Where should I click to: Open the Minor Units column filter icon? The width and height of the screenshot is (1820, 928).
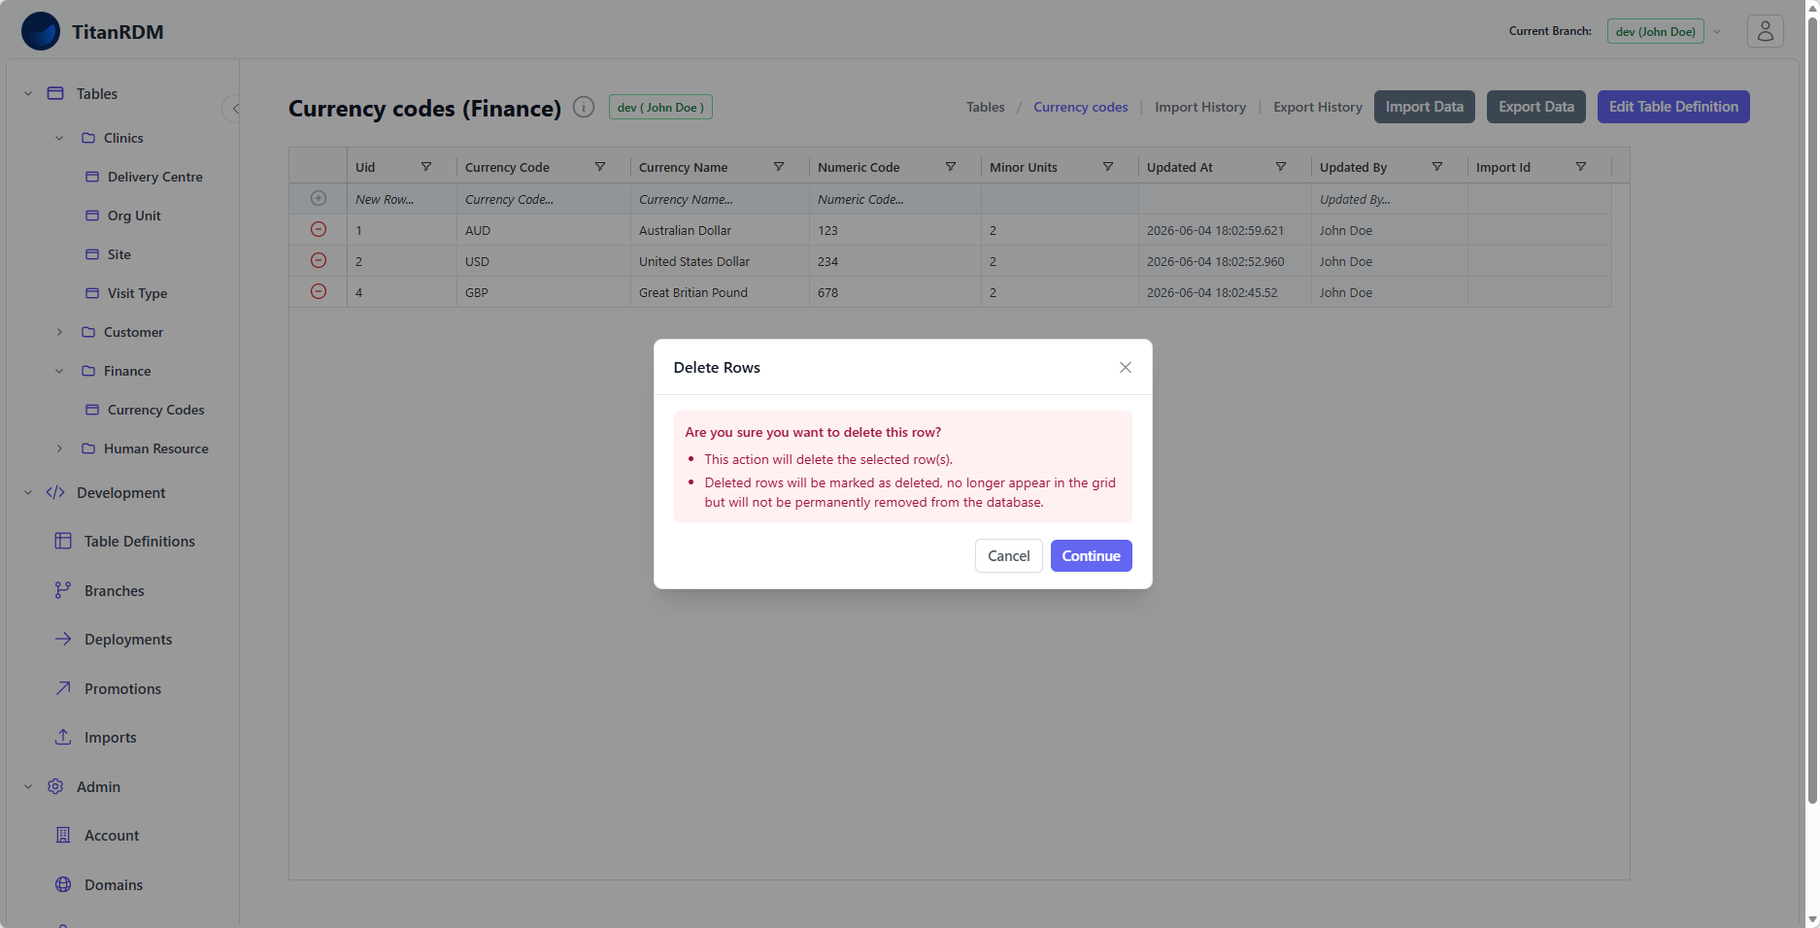point(1108,167)
